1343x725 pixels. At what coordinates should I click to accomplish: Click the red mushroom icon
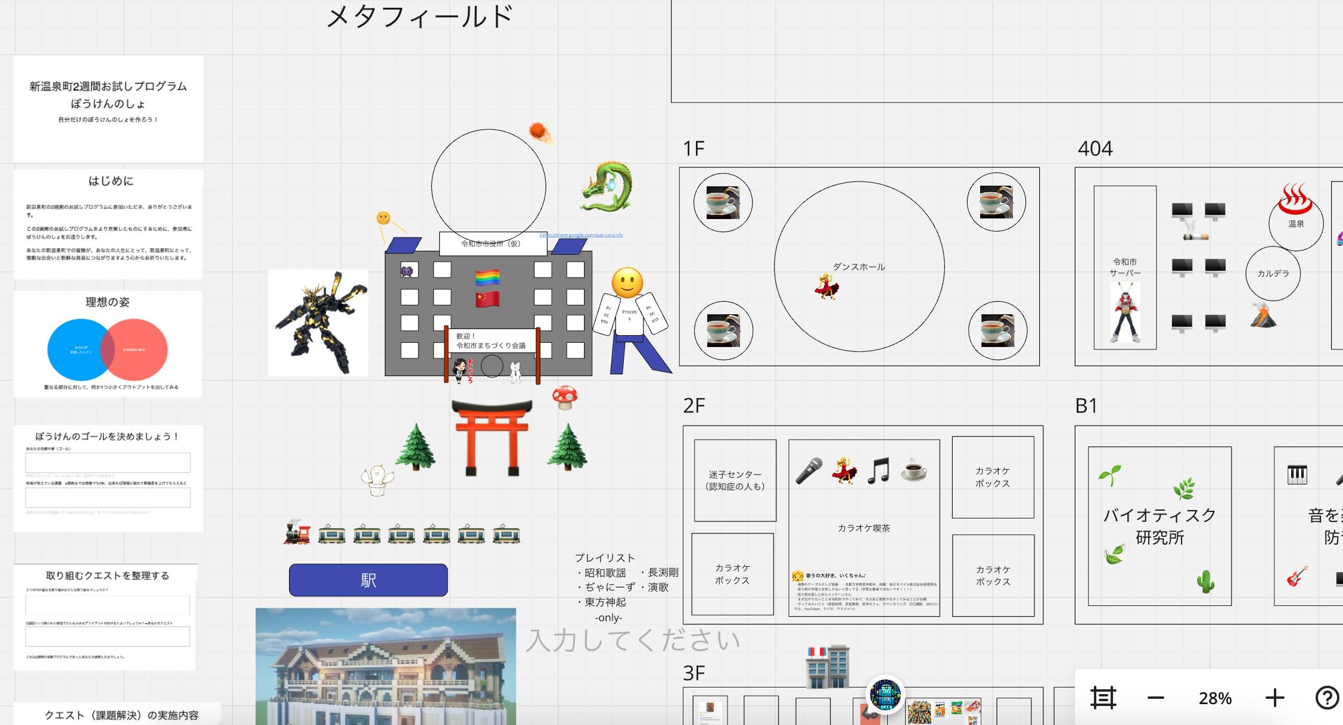coord(565,397)
